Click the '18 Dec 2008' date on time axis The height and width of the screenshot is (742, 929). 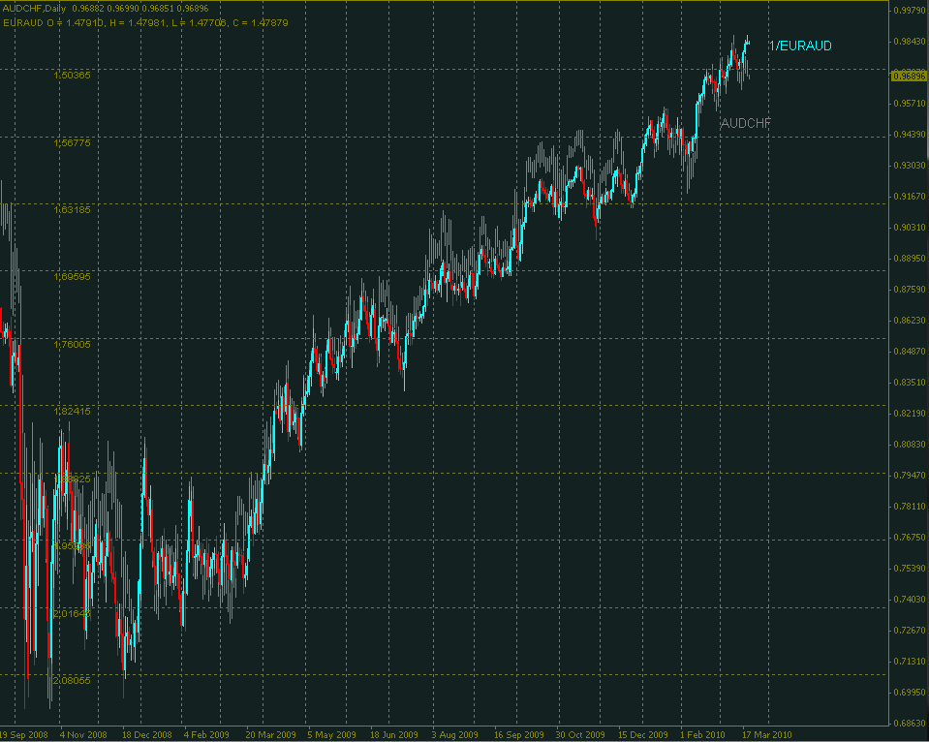pos(147,735)
